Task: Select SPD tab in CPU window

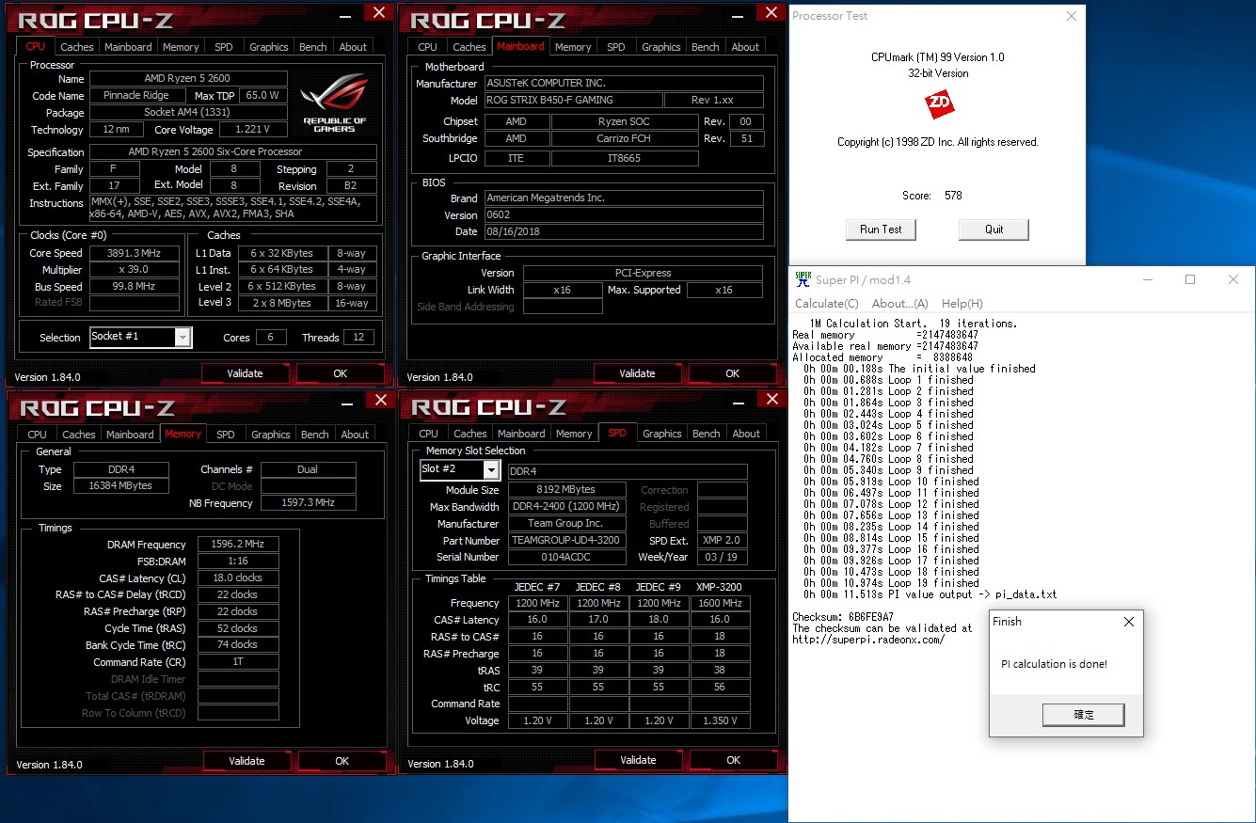Action: point(224,47)
